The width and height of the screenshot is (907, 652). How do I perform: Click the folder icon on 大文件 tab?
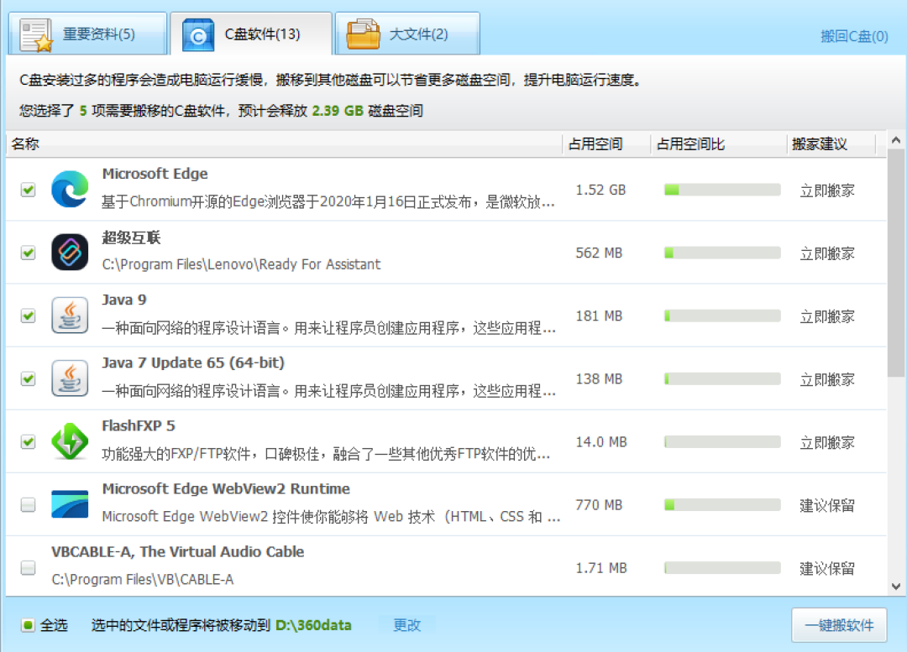tap(363, 34)
